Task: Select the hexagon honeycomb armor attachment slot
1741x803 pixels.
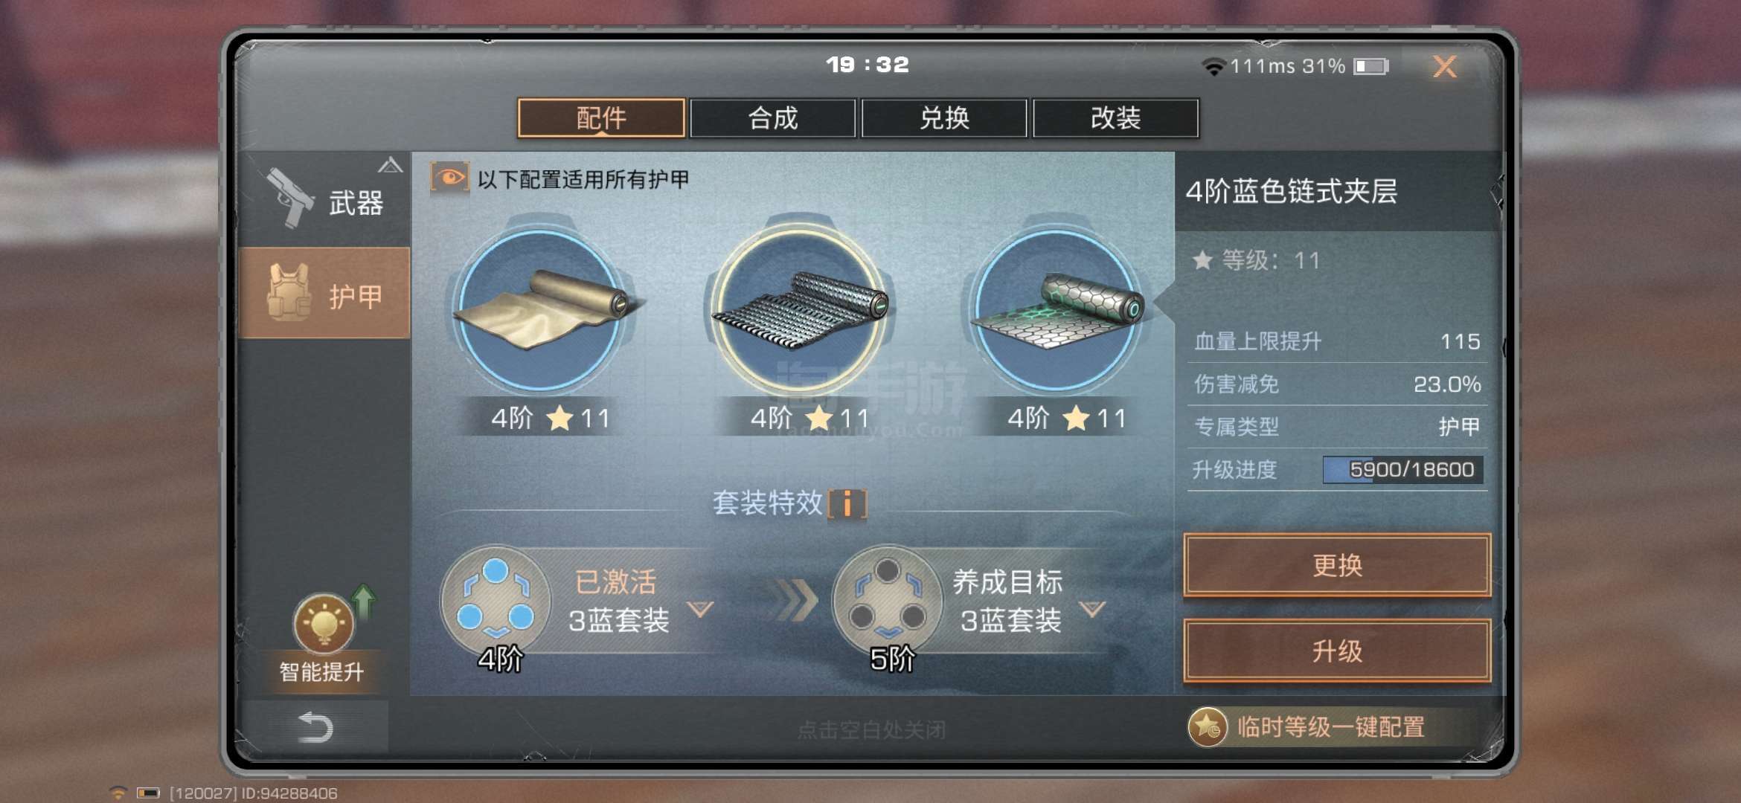Action: (x=1057, y=309)
